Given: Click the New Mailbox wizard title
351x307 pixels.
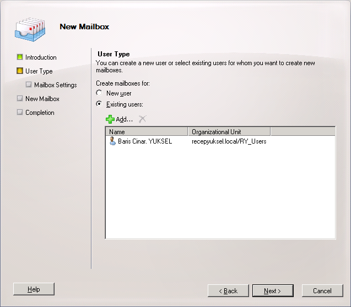Looking at the screenshot, I should (x=84, y=27).
